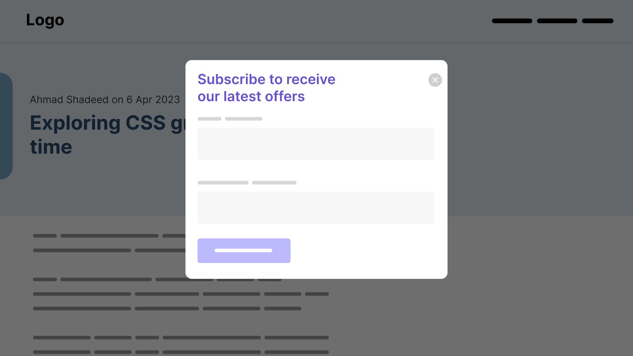Click the purple submit button in the modal
633x356 pixels.
pos(244,251)
